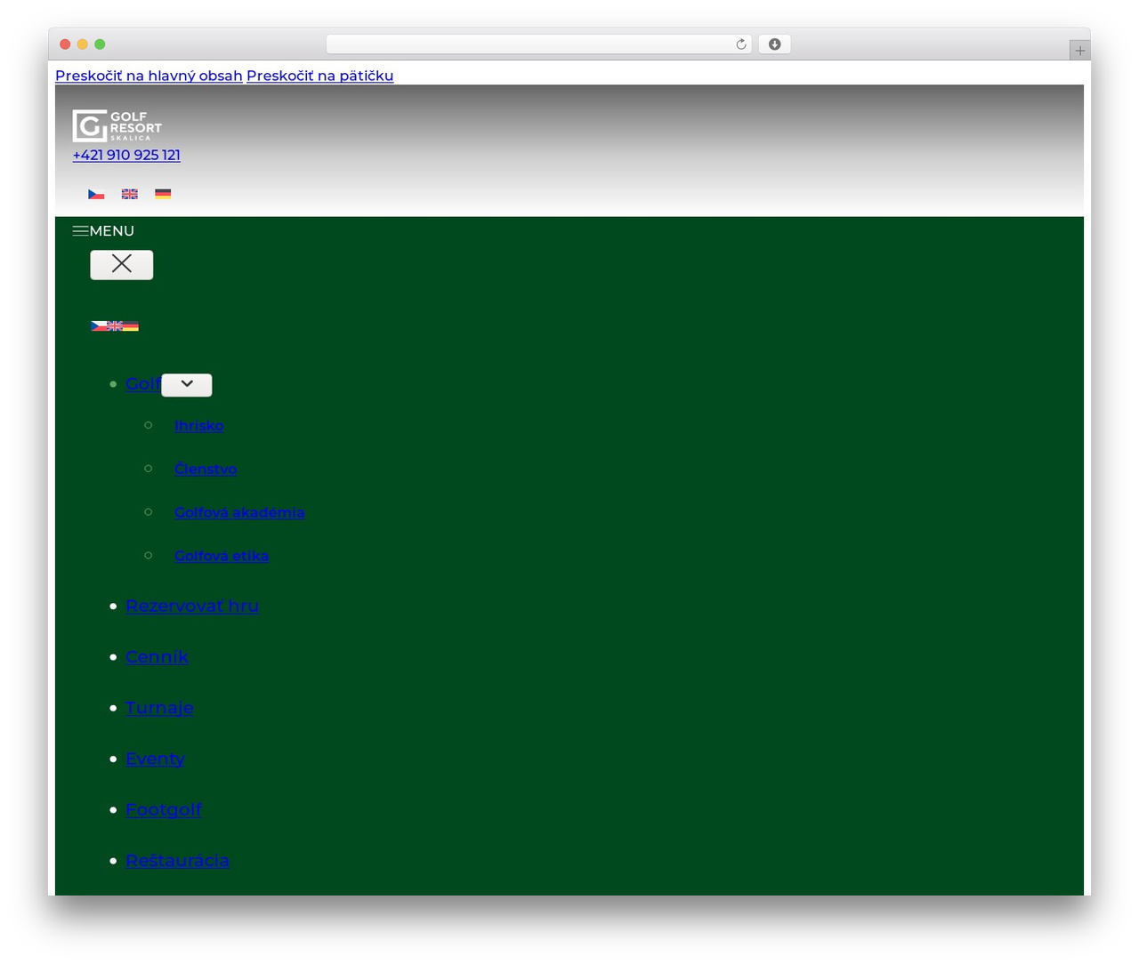The height and width of the screenshot is (964, 1139).
Task: Go to Eventy page
Action: tap(155, 759)
